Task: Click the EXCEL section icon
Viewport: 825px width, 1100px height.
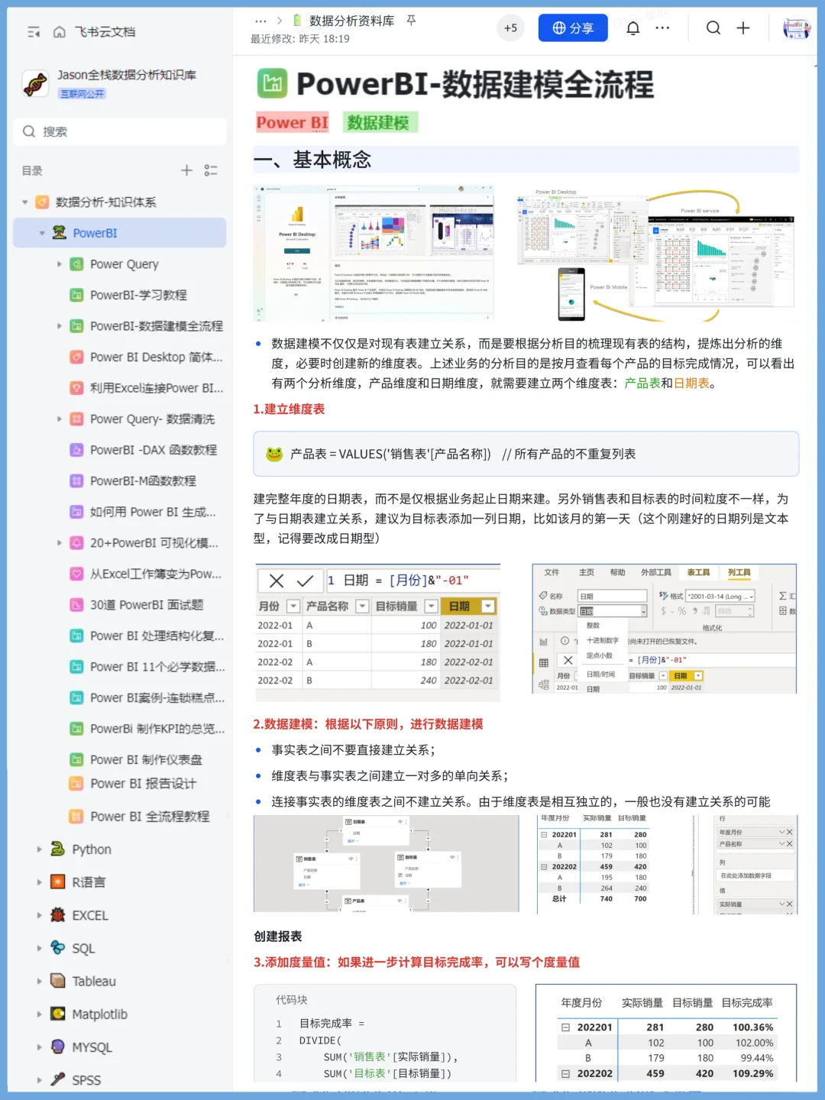Action: click(x=57, y=915)
